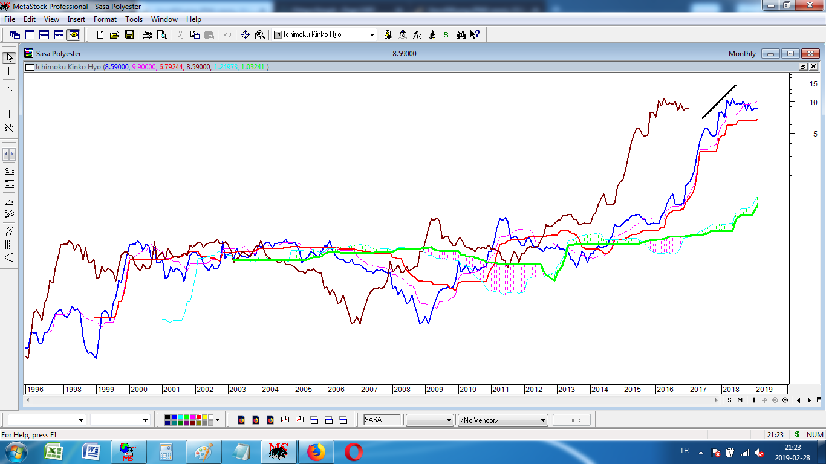Click the Monthly periodicity label
Image resolution: width=826 pixels, height=464 pixels.
742,54
